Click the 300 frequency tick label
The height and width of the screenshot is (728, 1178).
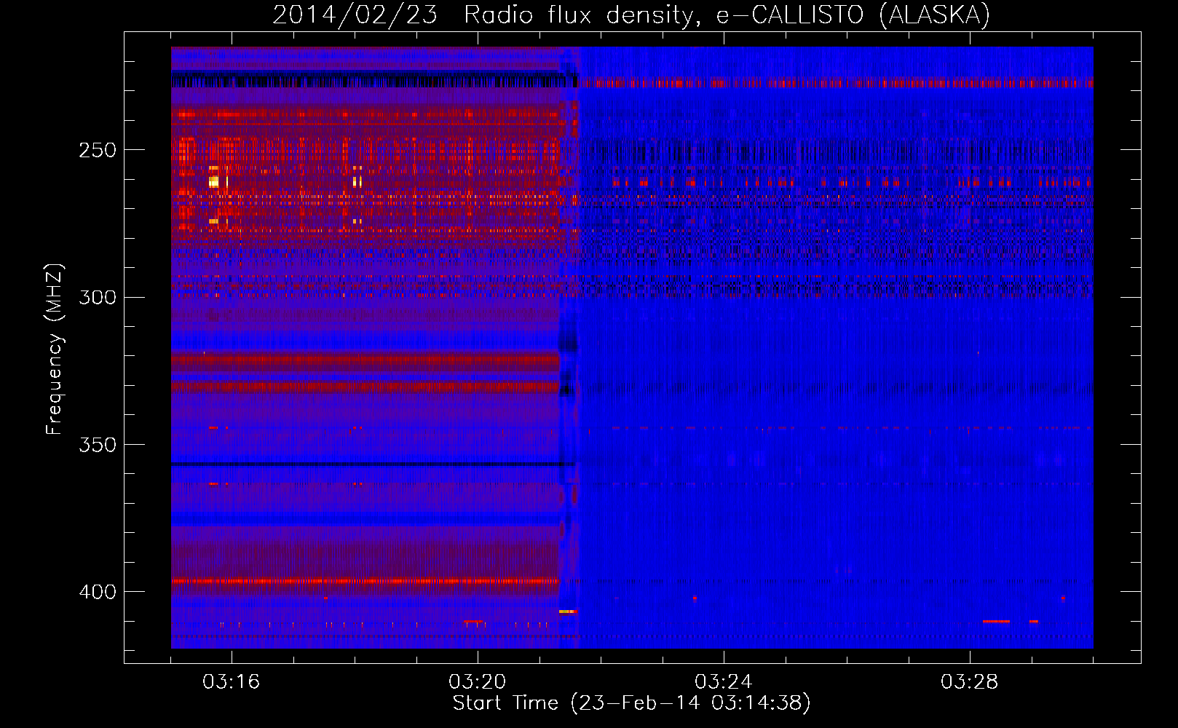[x=98, y=297]
